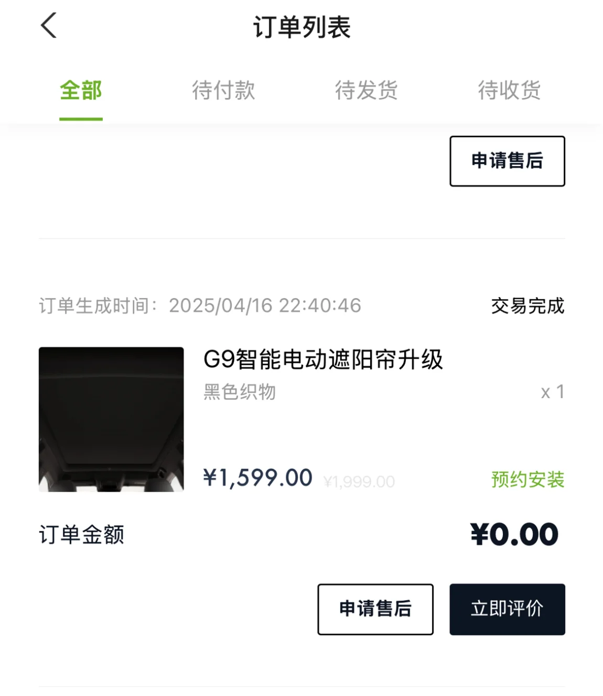Tap the back arrow icon
603x696 pixels.
[49, 26]
